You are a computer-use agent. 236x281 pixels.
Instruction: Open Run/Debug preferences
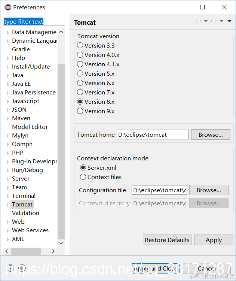click(x=27, y=170)
